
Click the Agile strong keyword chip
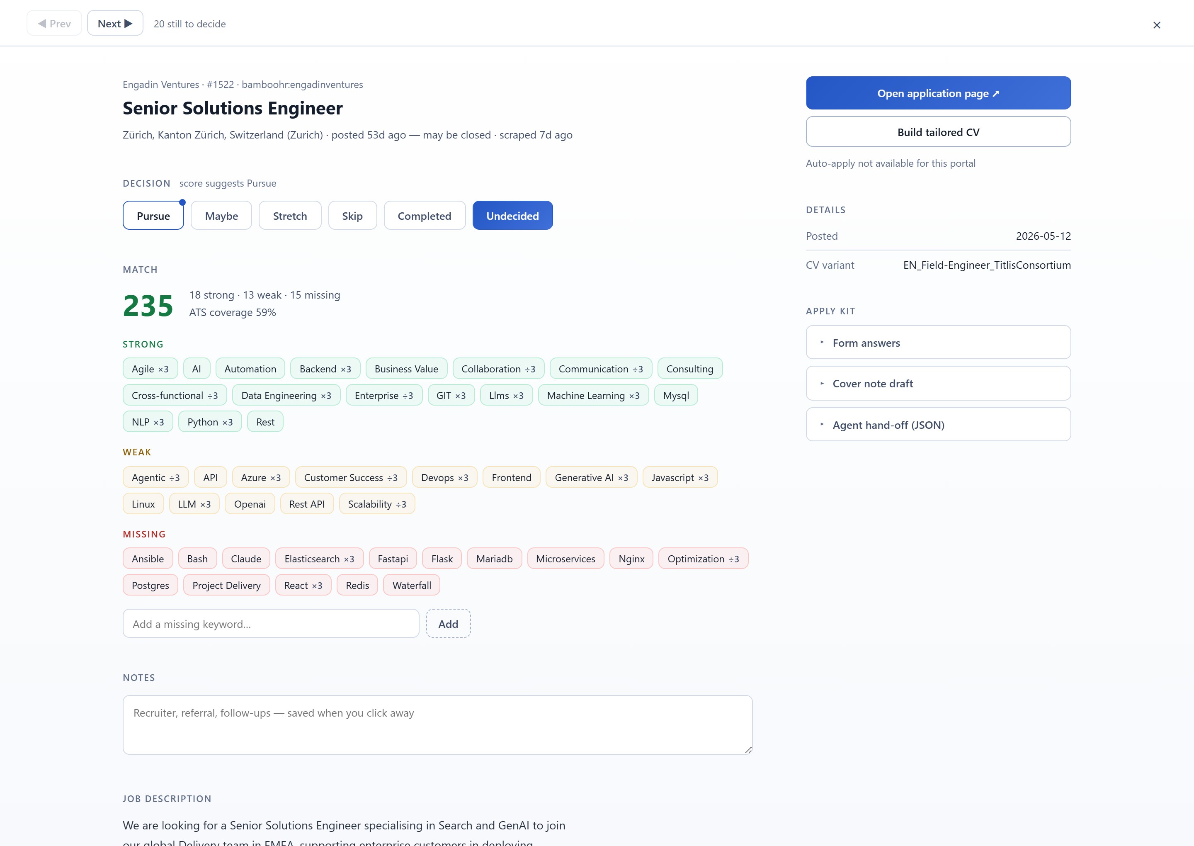[x=150, y=369]
